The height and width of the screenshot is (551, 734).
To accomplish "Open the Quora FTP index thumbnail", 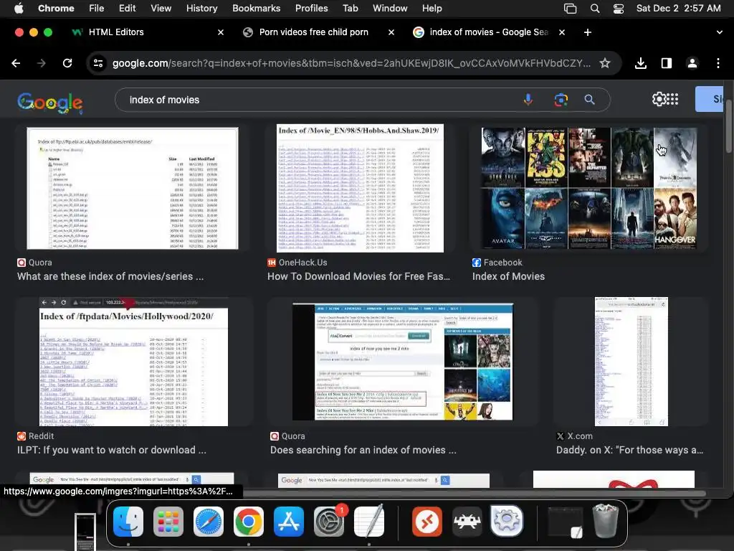I will (133, 189).
